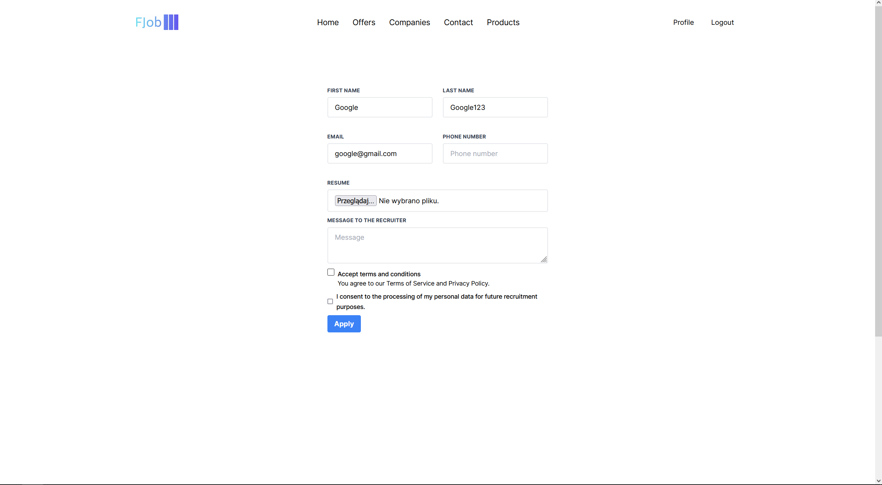Screen dimensions: 882x485
Task: Click the scrollbar up arrow
Action: click(878, 3)
